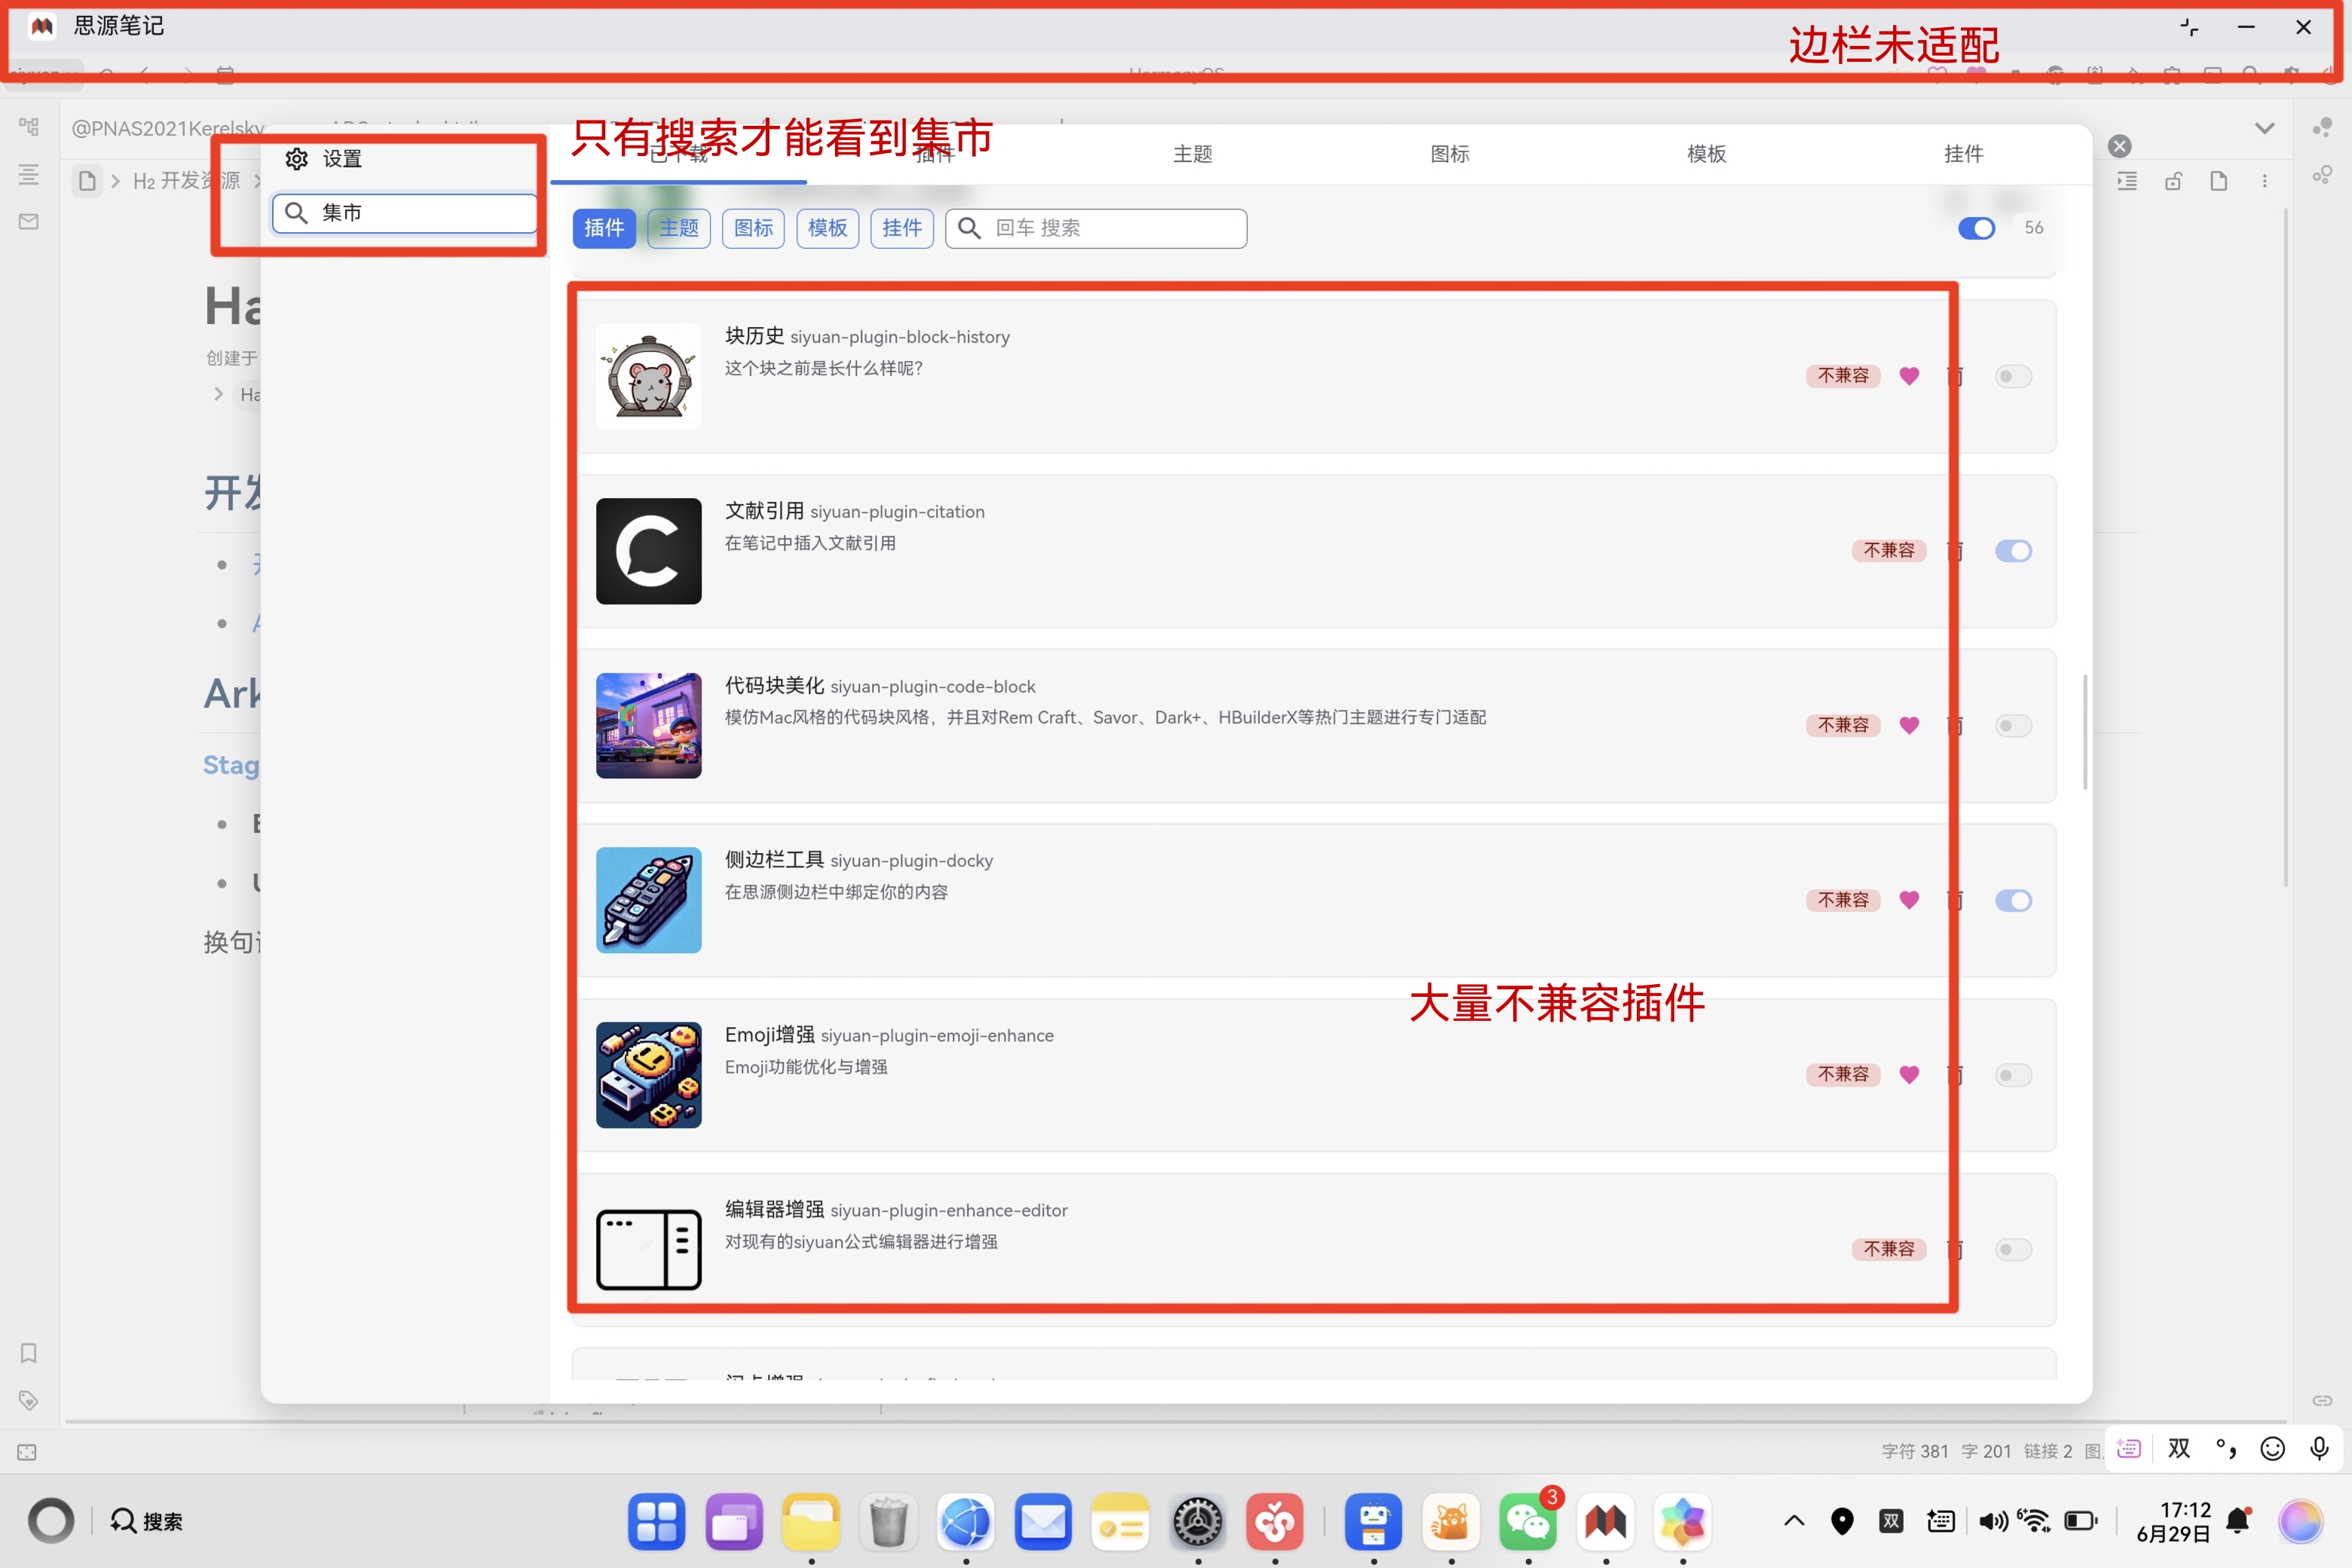Select the 挂件 filter chip
This screenshot has height=1568, width=2352.
tap(901, 228)
